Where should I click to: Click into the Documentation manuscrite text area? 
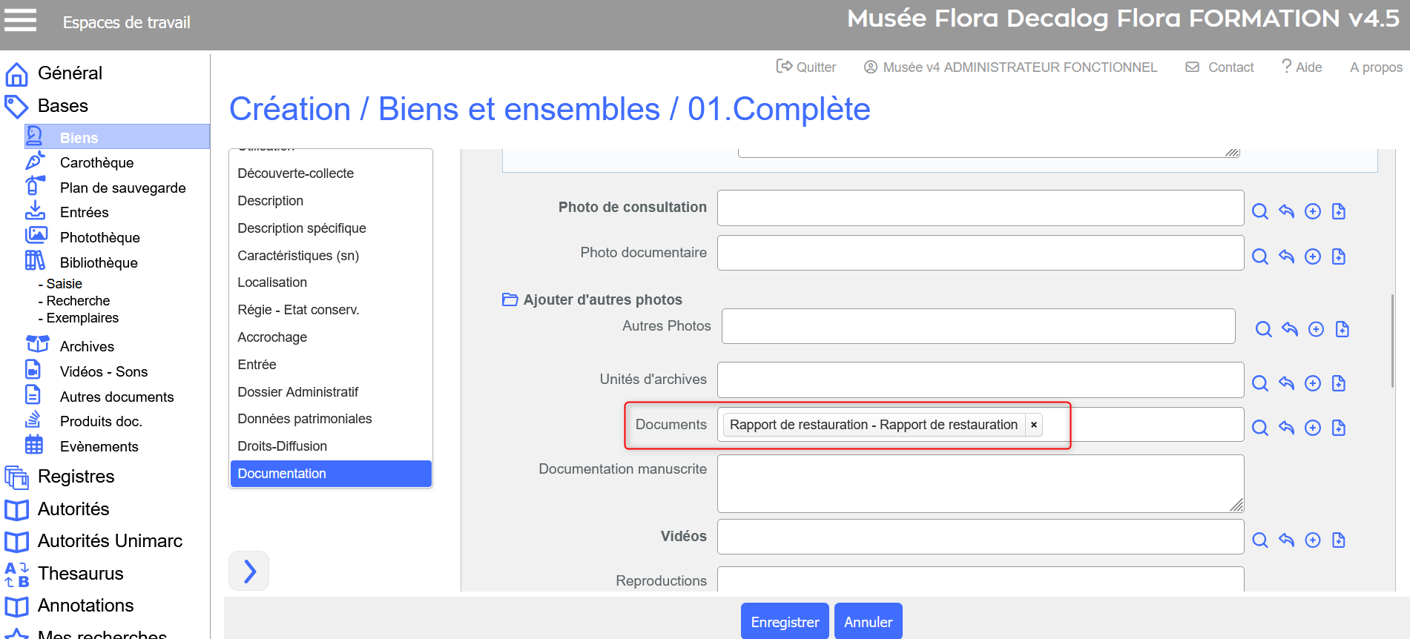tap(979, 483)
